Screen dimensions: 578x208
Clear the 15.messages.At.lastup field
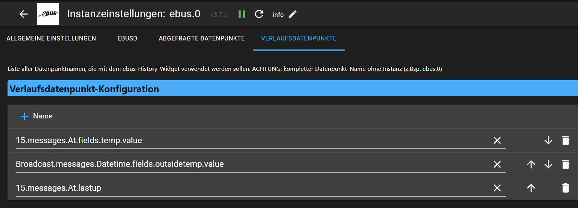click(x=497, y=188)
